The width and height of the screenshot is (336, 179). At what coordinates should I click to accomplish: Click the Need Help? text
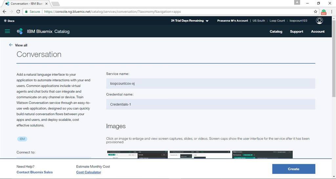[x=25, y=166]
